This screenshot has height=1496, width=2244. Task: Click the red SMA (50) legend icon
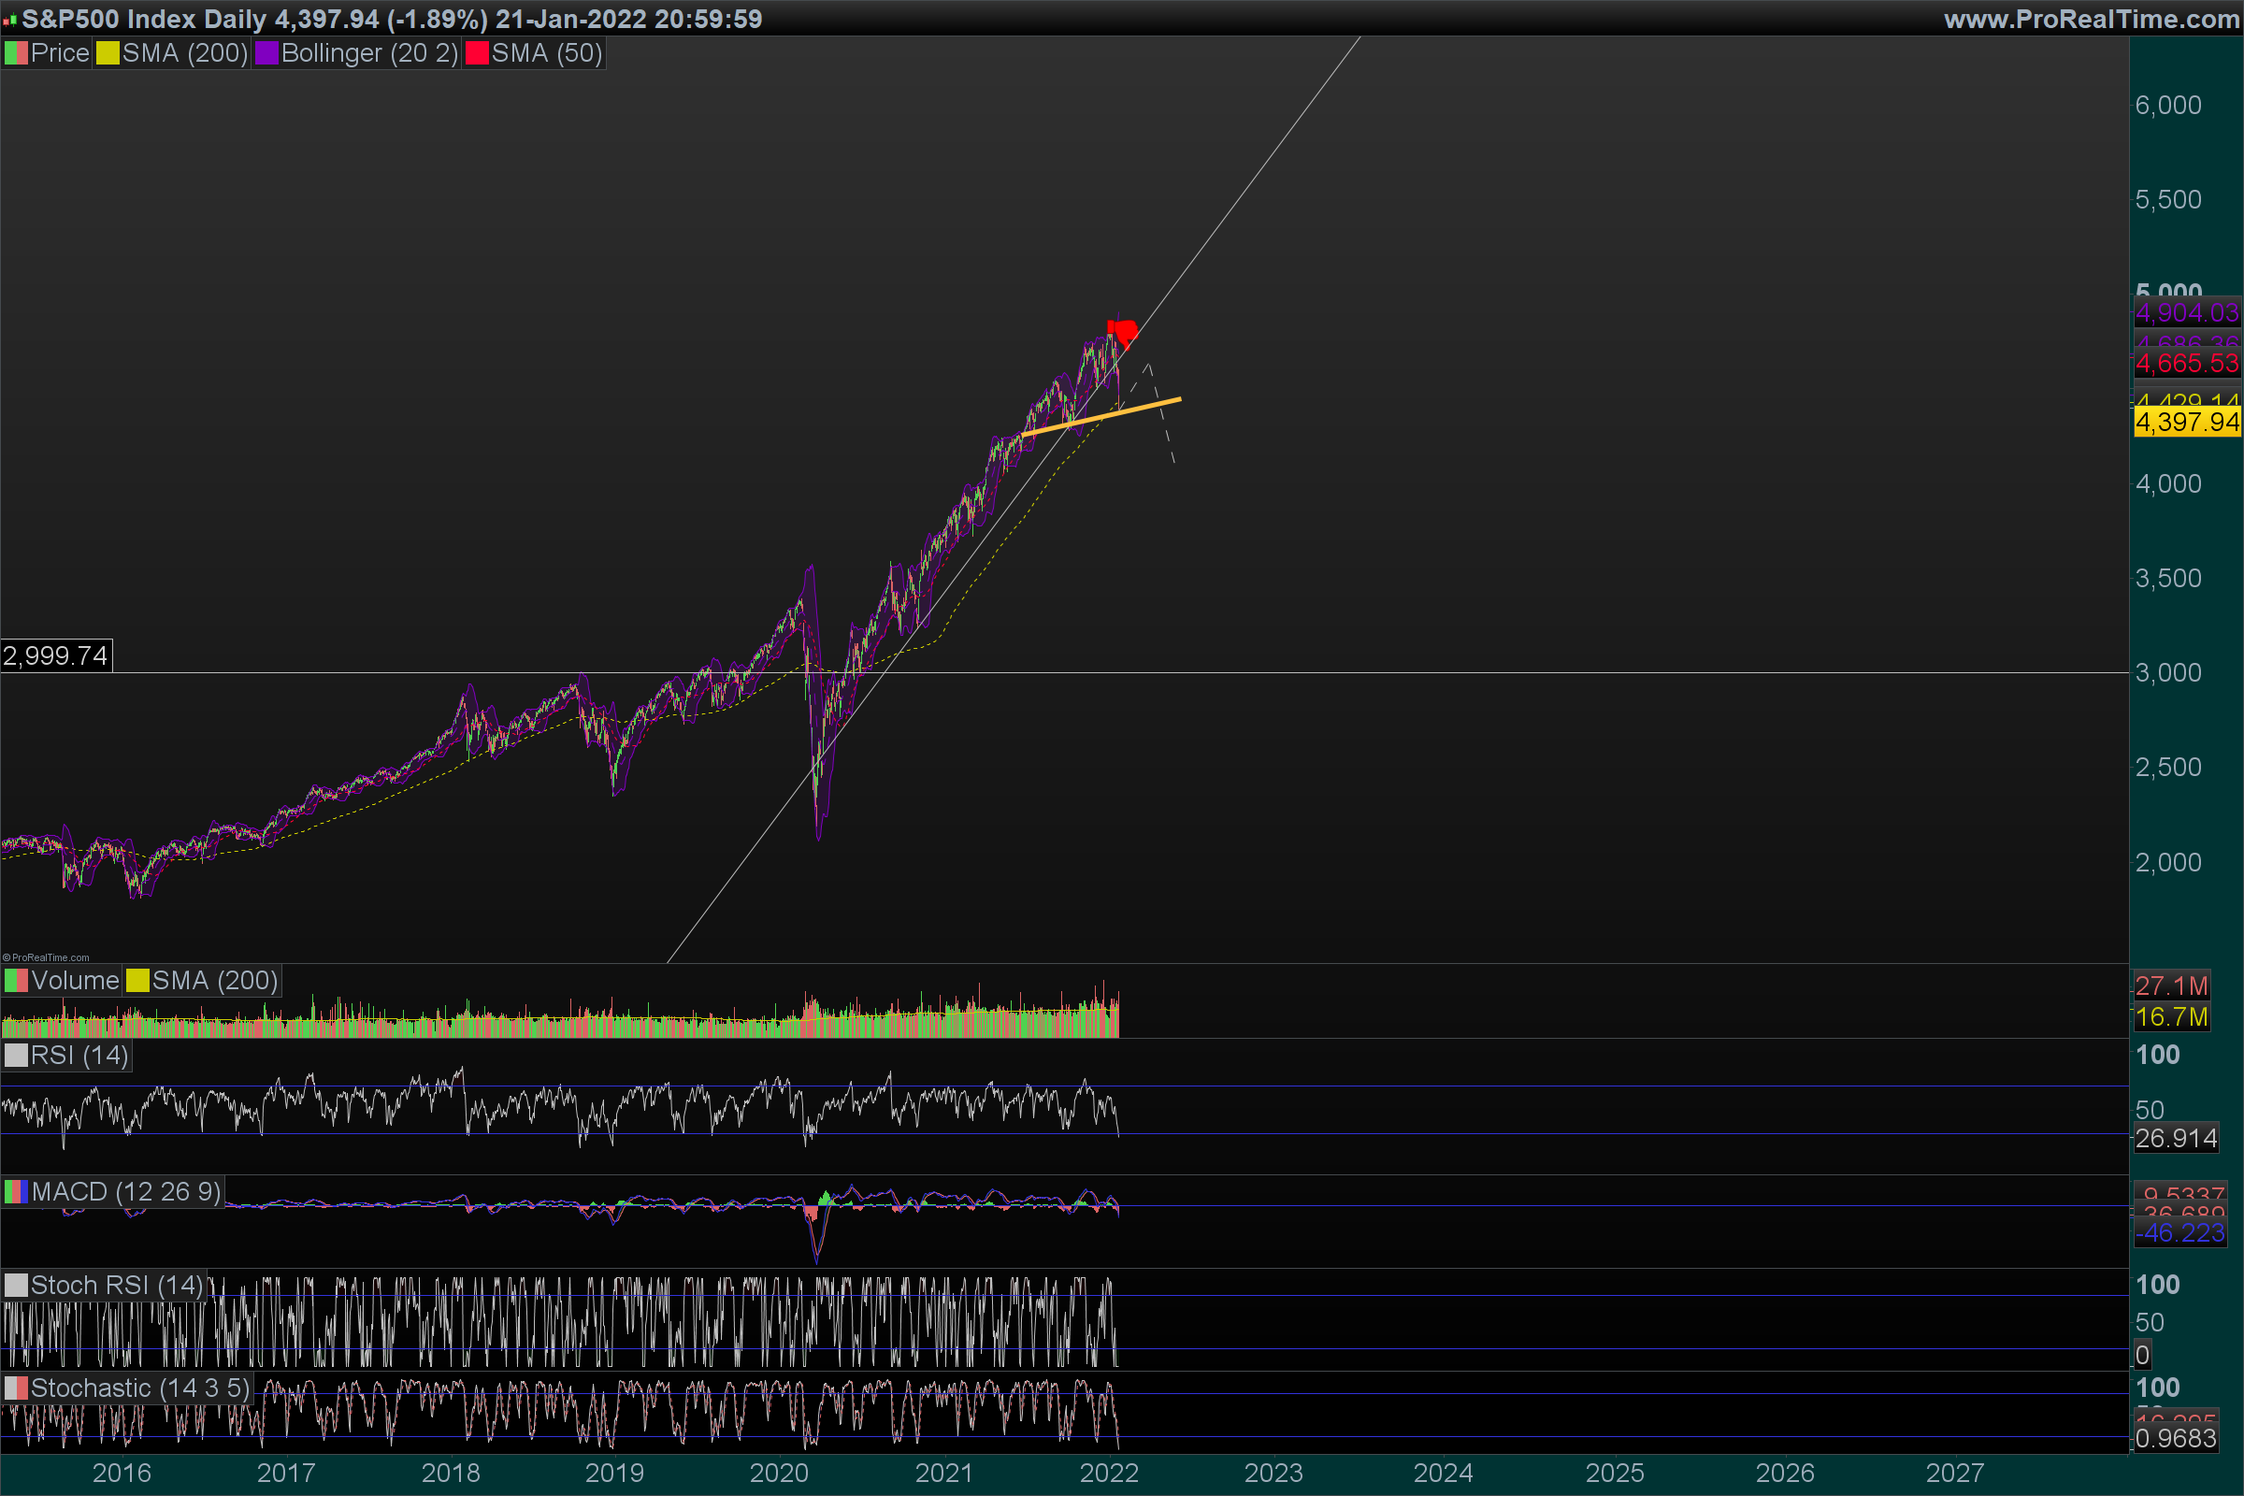[x=477, y=53]
